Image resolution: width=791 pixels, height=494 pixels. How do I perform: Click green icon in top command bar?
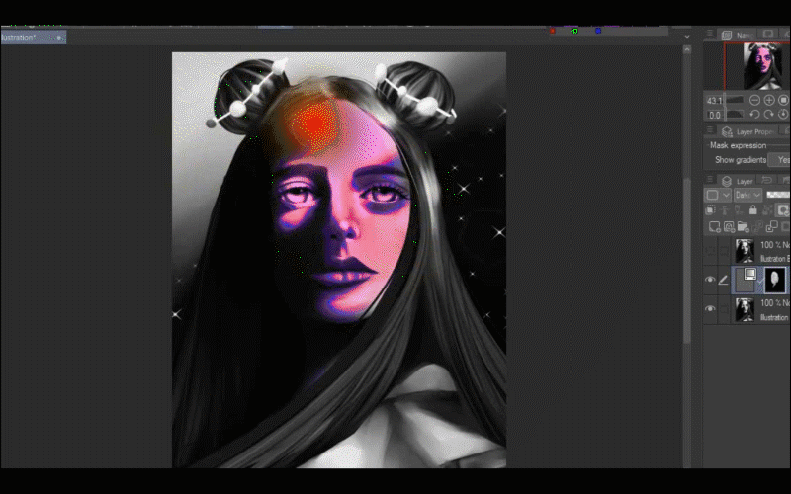tap(574, 31)
